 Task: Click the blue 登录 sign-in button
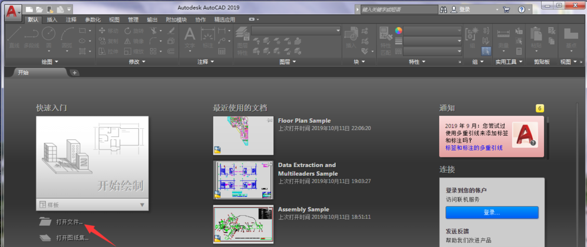pos(492,212)
